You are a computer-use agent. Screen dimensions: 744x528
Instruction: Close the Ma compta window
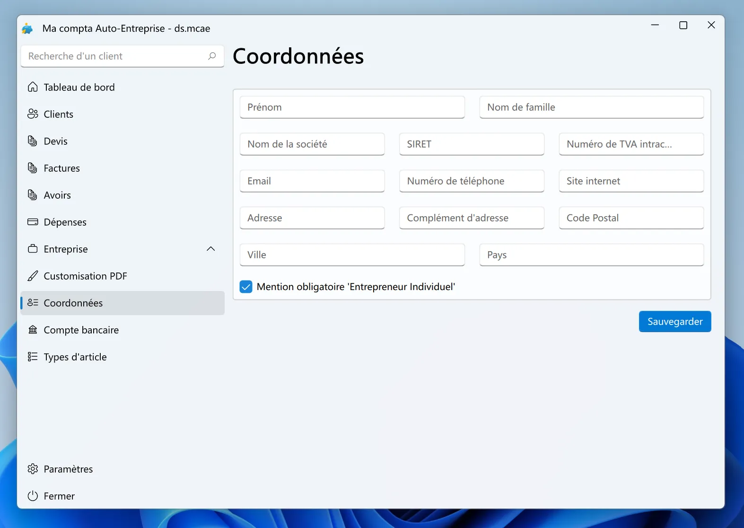(x=711, y=25)
